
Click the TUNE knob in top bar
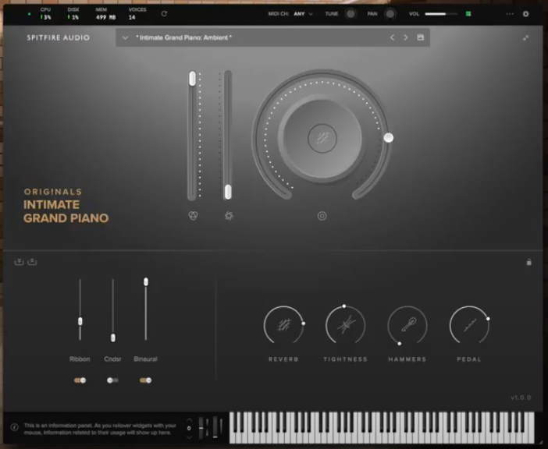351,13
